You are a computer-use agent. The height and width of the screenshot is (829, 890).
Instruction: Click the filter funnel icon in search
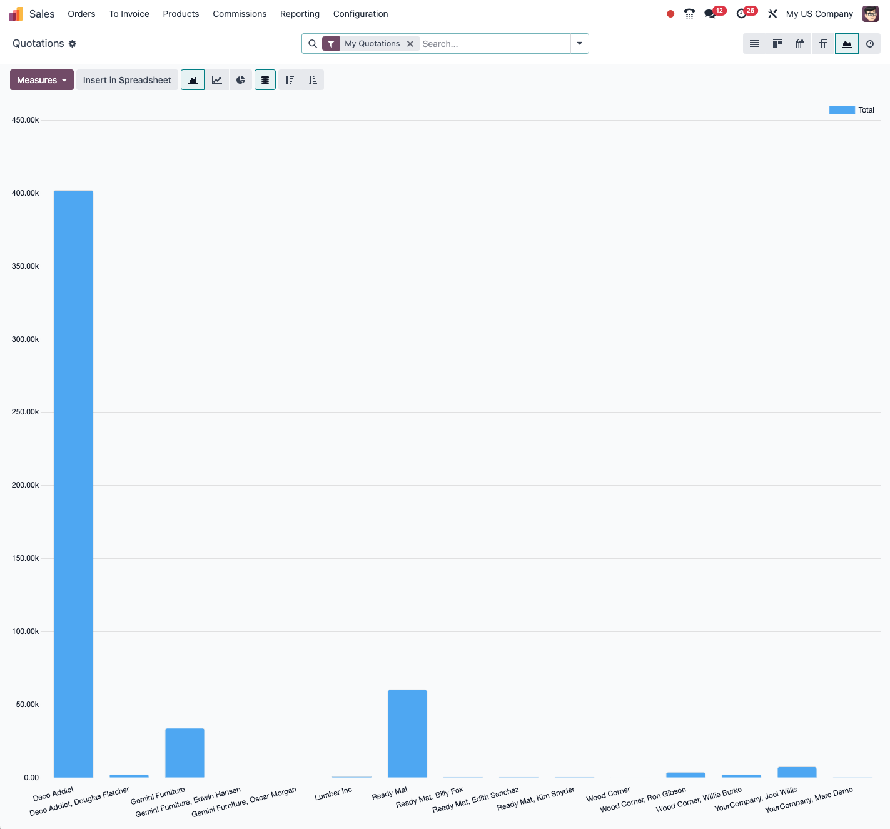pos(331,44)
